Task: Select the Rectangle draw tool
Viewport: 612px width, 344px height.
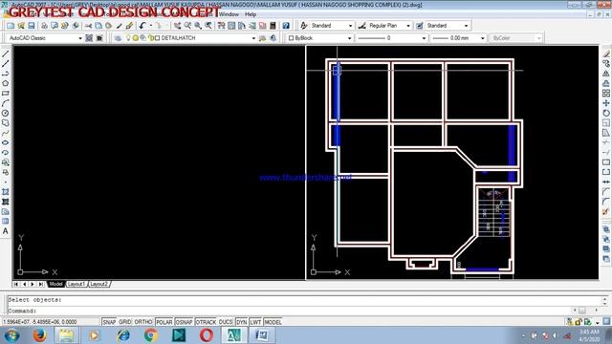Action: pyautogui.click(x=6, y=94)
